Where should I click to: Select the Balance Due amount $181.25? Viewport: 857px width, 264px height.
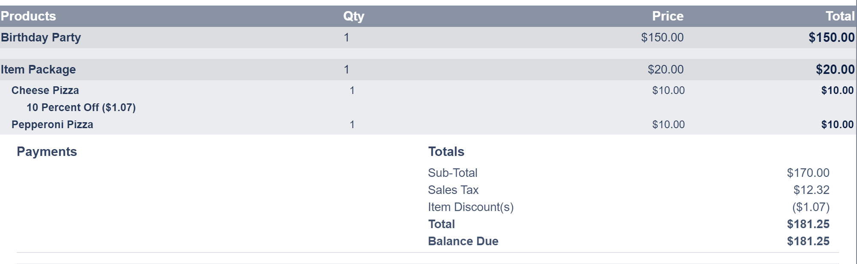point(808,241)
